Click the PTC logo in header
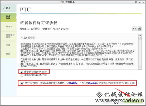 point(26,10)
